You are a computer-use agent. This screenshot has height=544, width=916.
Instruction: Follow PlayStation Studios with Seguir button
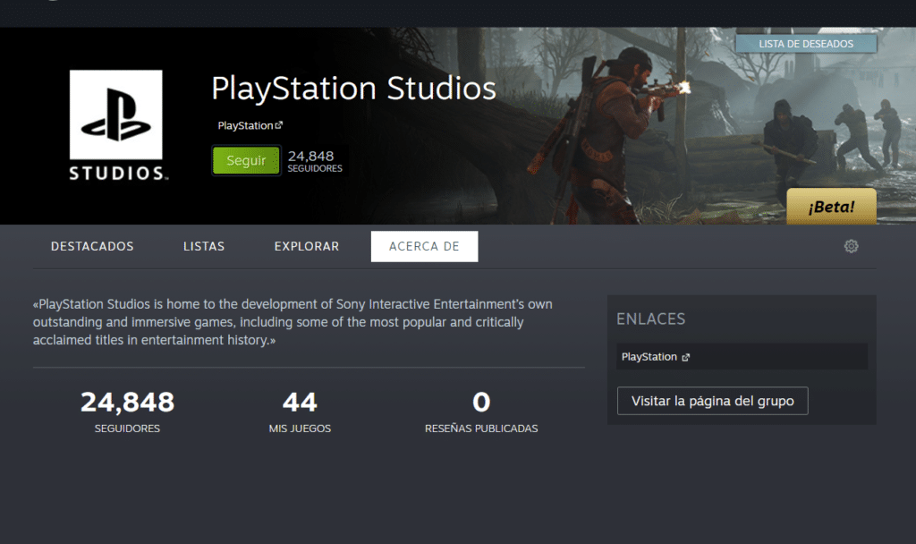tap(246, 160)
